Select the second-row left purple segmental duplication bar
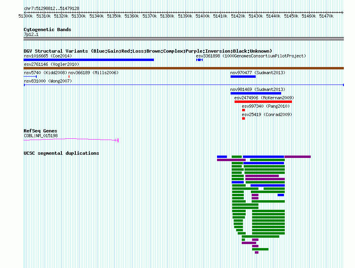The width and height of the screenshot is (355, 268). point(231,160)
